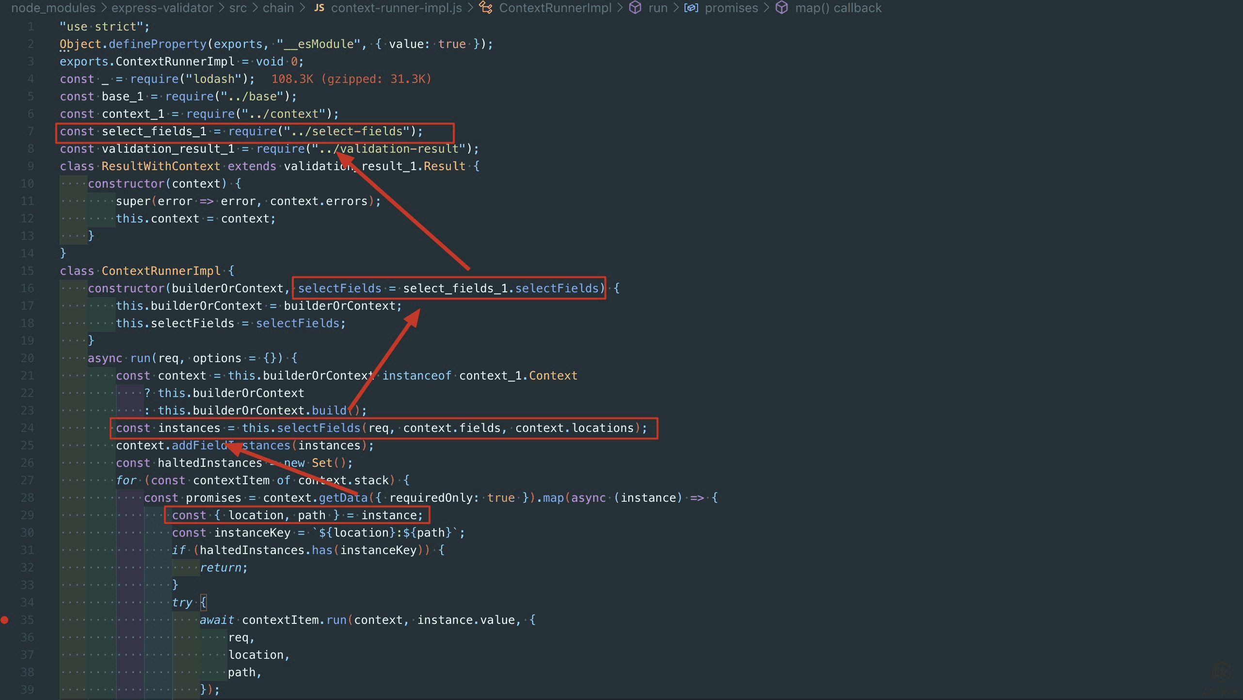Expand the chevron after express-validator breadcrumb
The image size is (1243, 700).
click(x=221, y=8)
